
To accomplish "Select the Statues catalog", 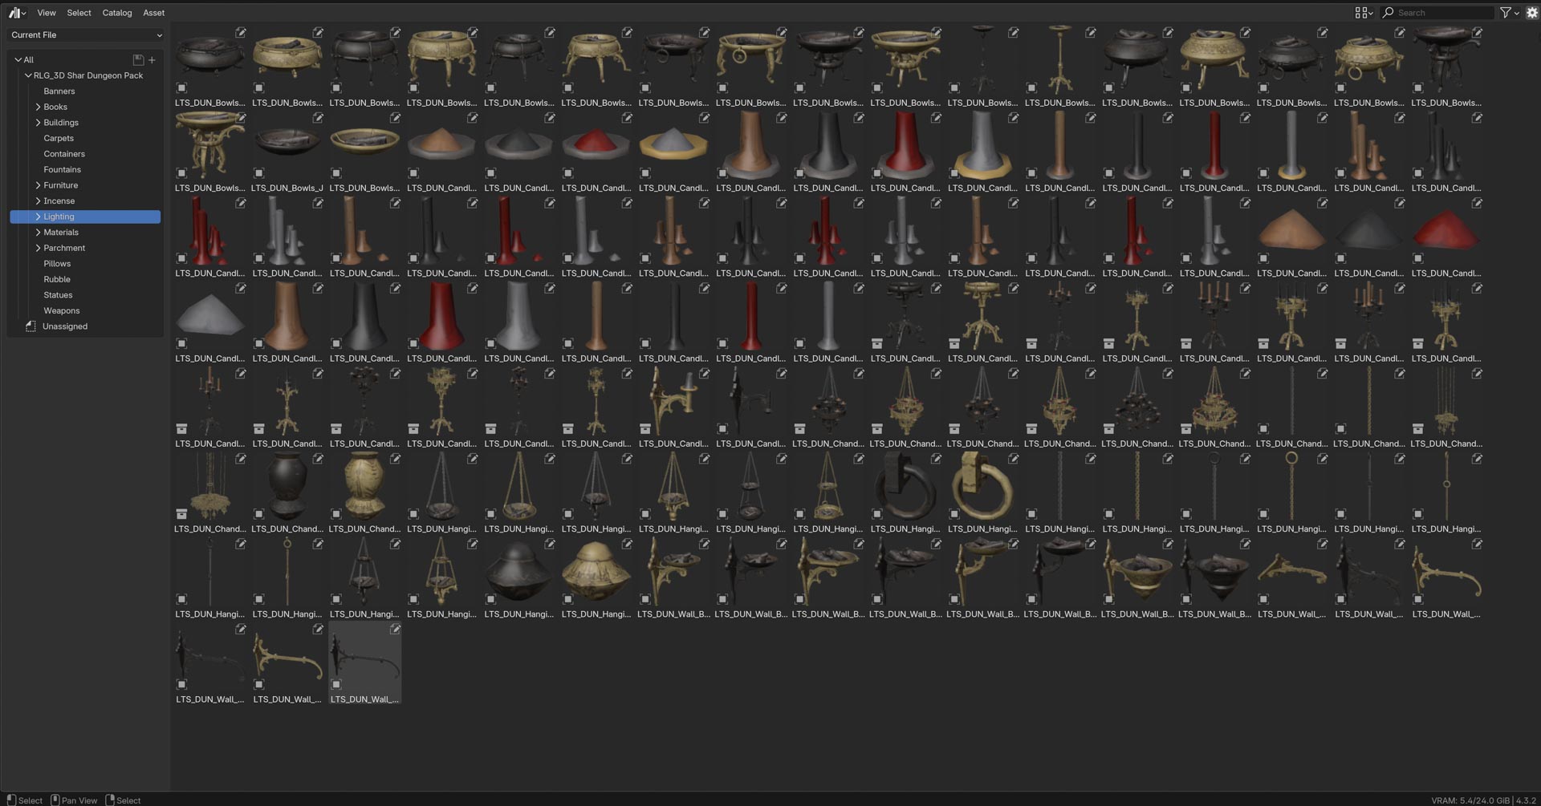I will [x=86, y=295].
